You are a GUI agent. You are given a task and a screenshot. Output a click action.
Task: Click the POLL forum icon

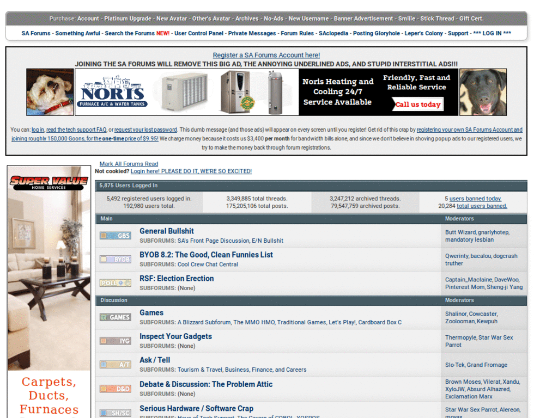[x=116, y=283]
